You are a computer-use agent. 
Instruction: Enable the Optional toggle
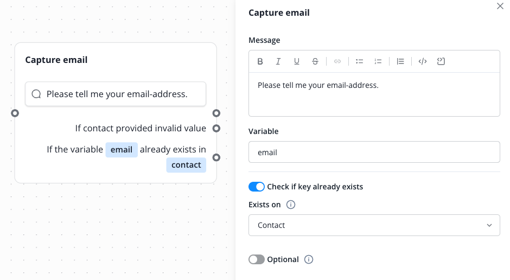pos(257,259)
